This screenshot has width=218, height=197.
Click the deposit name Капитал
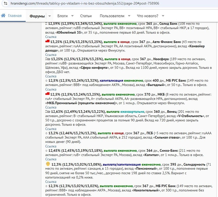tap(151, 155)
